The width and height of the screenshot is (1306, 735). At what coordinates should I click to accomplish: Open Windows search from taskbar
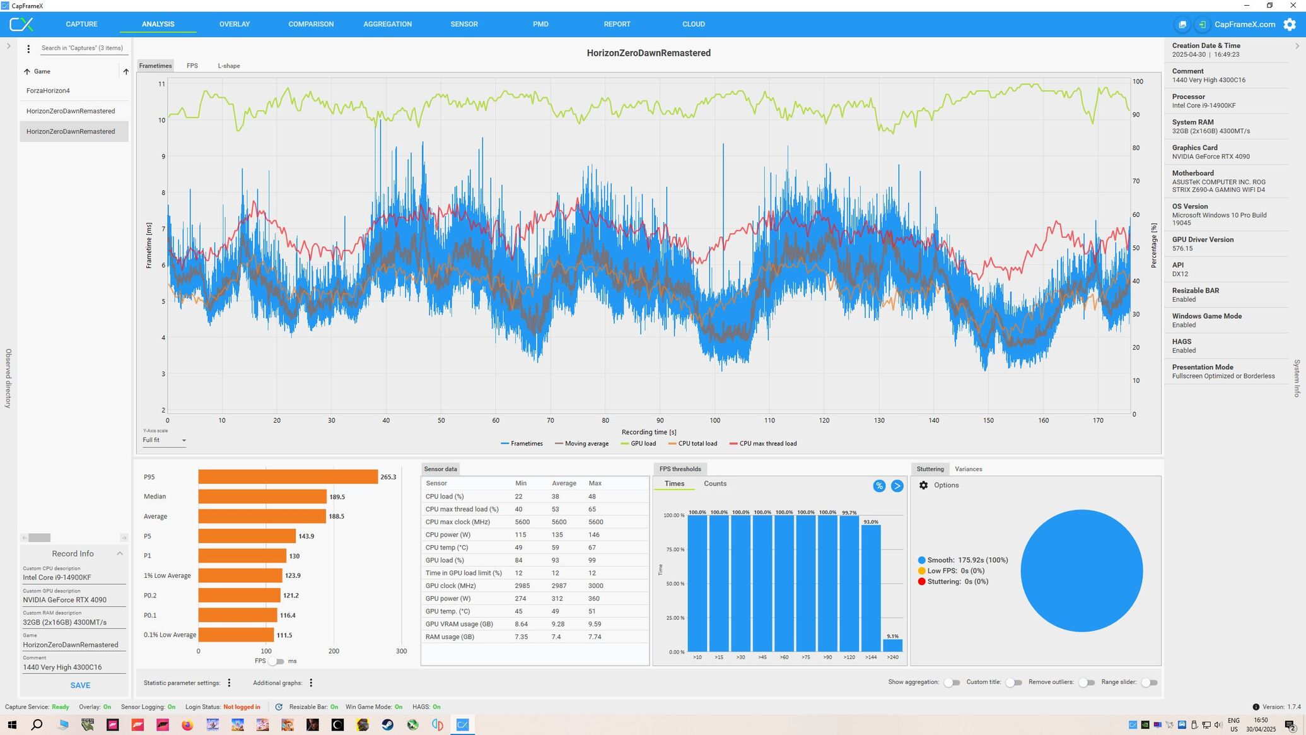(37, 725)
